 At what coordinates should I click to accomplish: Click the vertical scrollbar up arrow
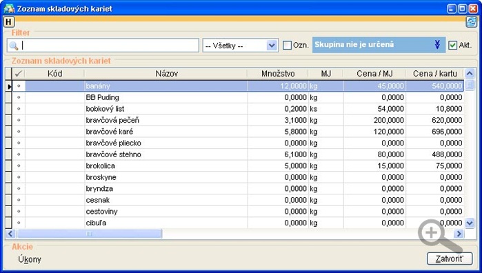click(x=470, y=74)
